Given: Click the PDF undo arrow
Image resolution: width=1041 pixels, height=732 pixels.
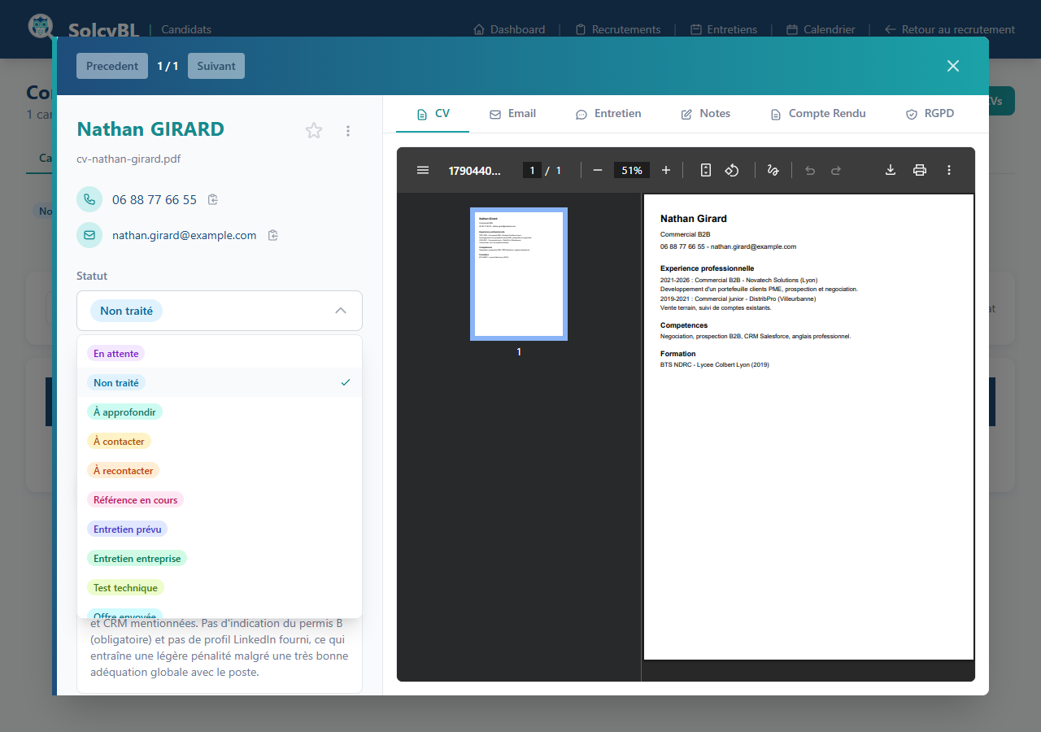Looking at the screenshot, I should click(x=810, y=170).
